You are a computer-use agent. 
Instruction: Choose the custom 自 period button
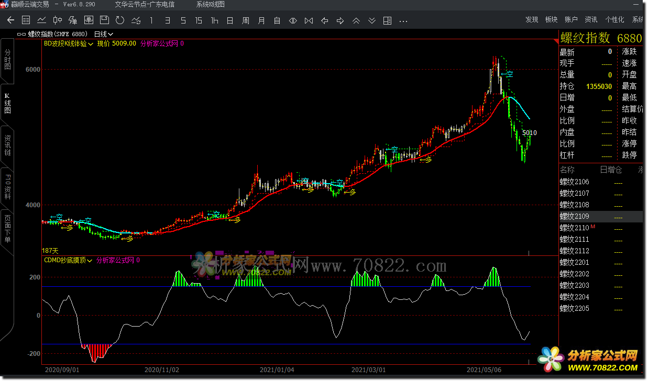click(x=277, y=20)
